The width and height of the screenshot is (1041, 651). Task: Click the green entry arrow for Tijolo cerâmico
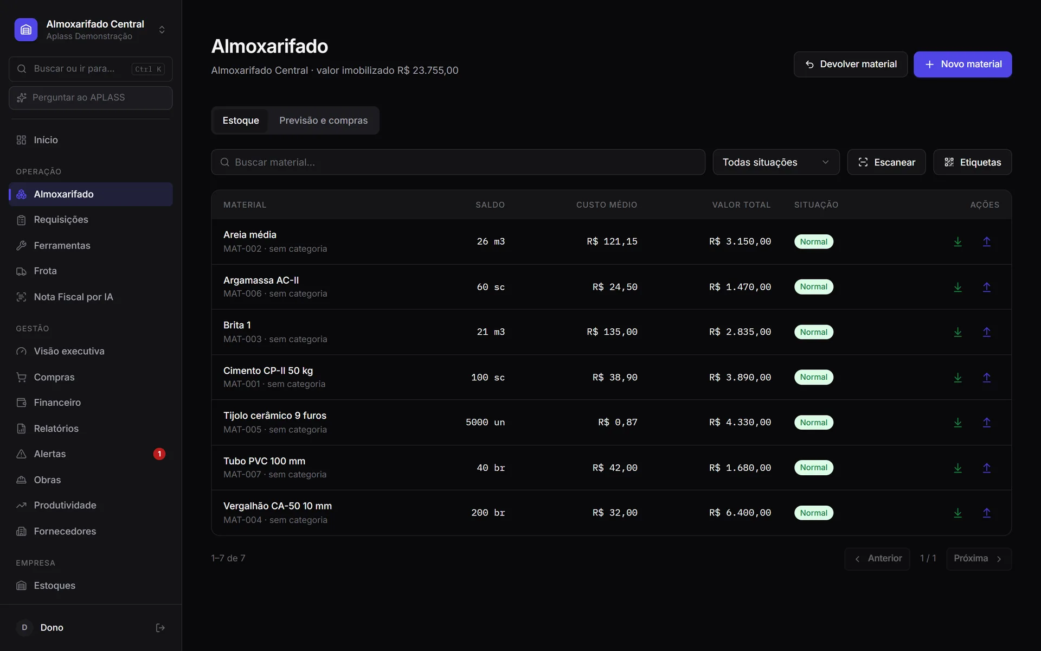point(958,422)
